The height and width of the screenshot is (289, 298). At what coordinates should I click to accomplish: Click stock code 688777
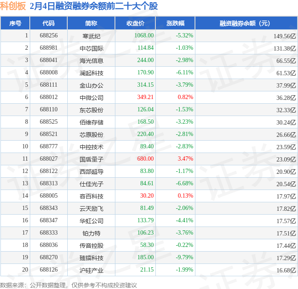[49, 147]
